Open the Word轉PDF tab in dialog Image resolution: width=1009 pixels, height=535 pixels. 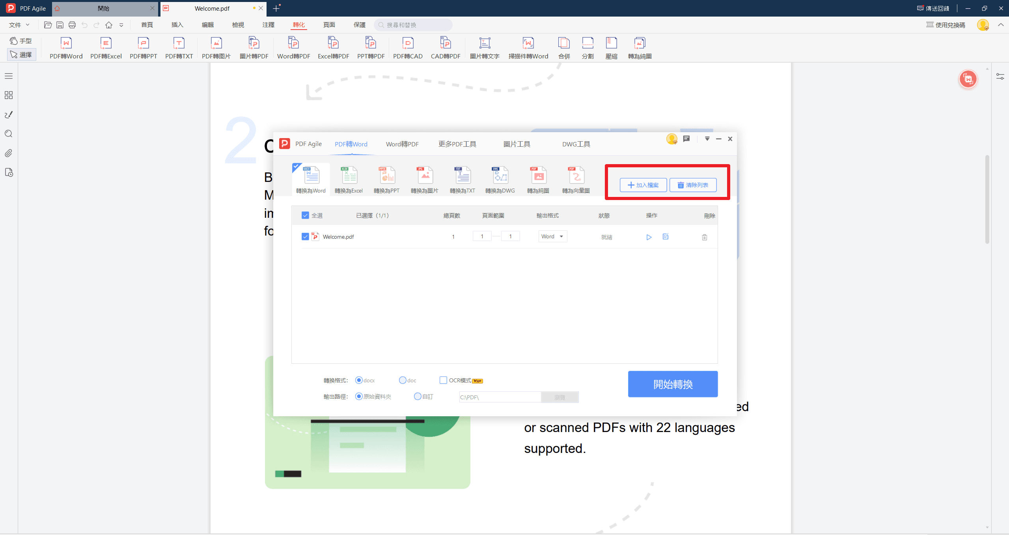pos(402,144)
